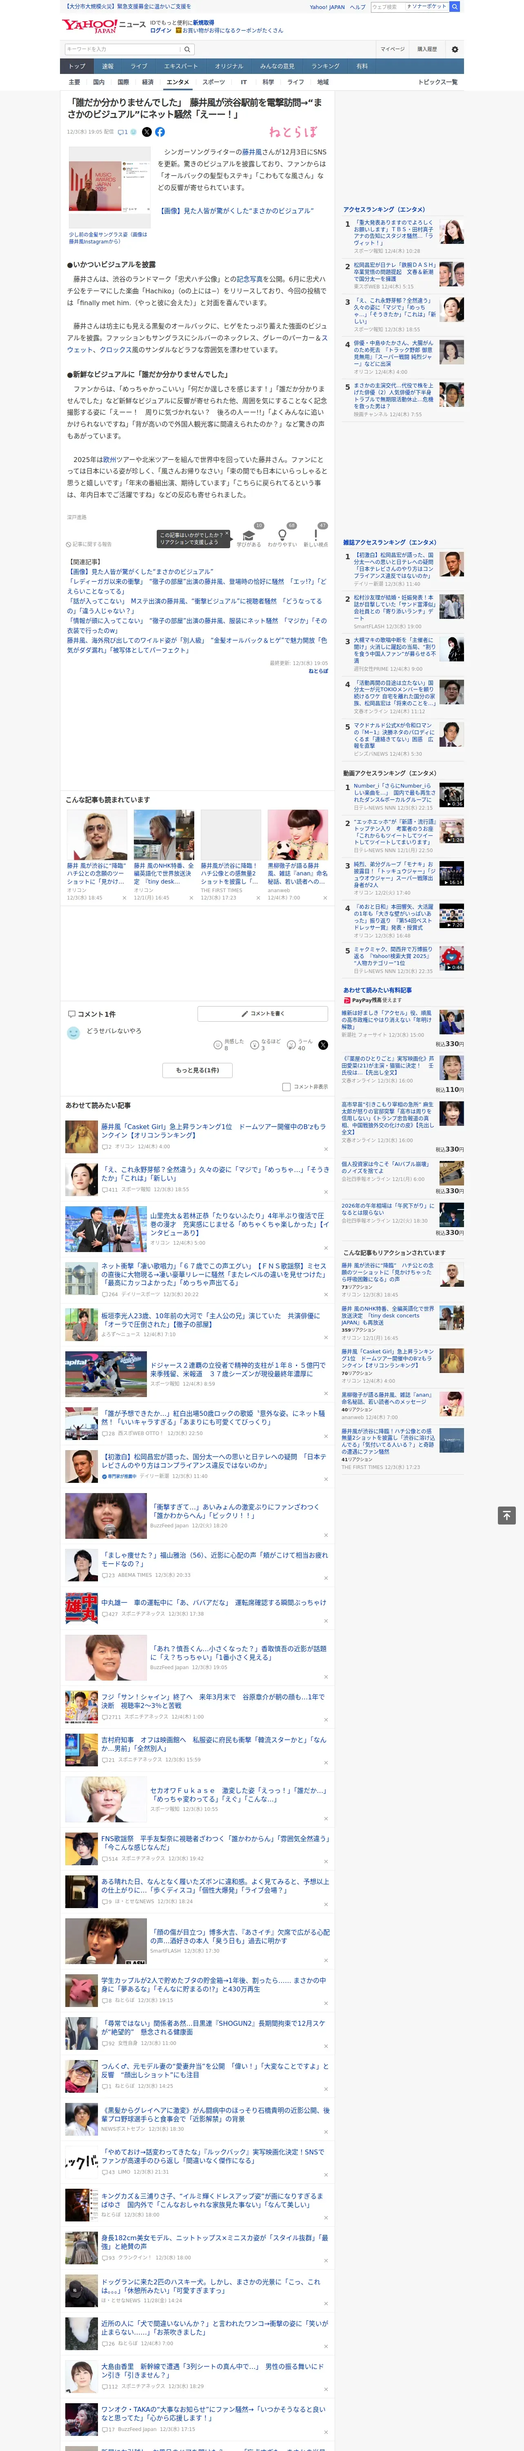The image size is (524, 2451).
Task: Click the keyword search magnifier icon
Action: (x=187, y=49)
